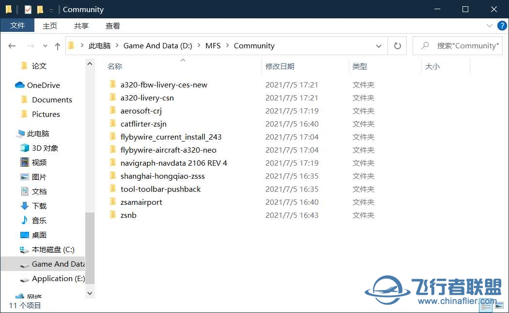Image resolution: width=509 pixels, height=313 pixels.
Task: Open Documents under OneDrive
Action: click(52, 100)
